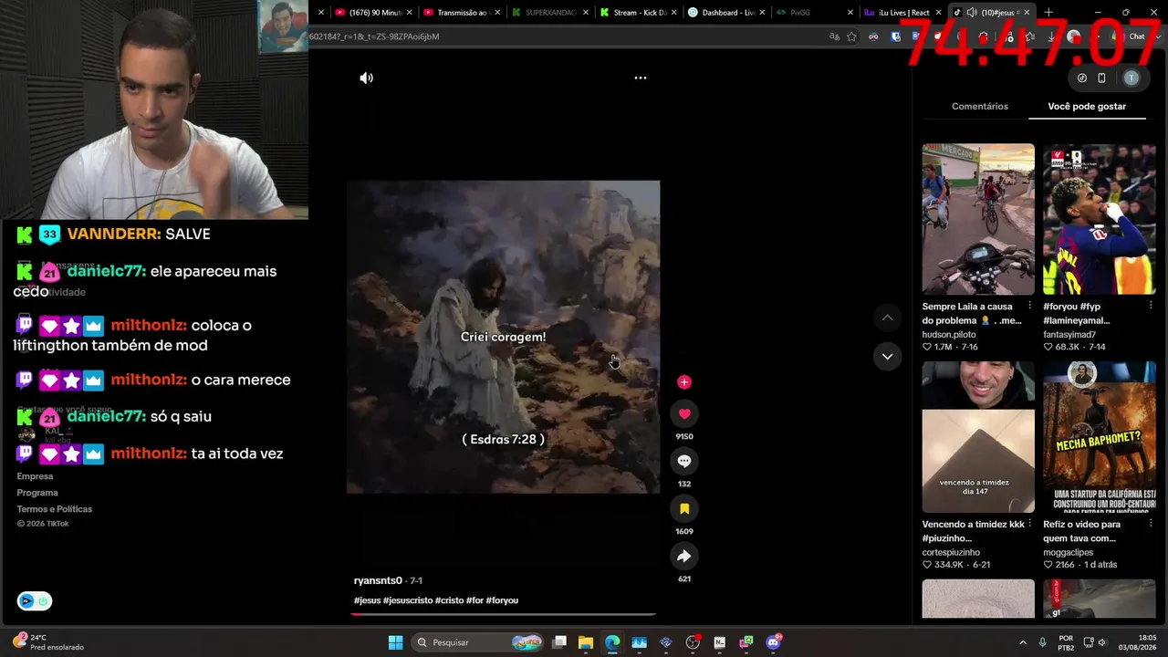
Task: Switch to the Transmissão ao vivo tab
Action: [463, 13]
